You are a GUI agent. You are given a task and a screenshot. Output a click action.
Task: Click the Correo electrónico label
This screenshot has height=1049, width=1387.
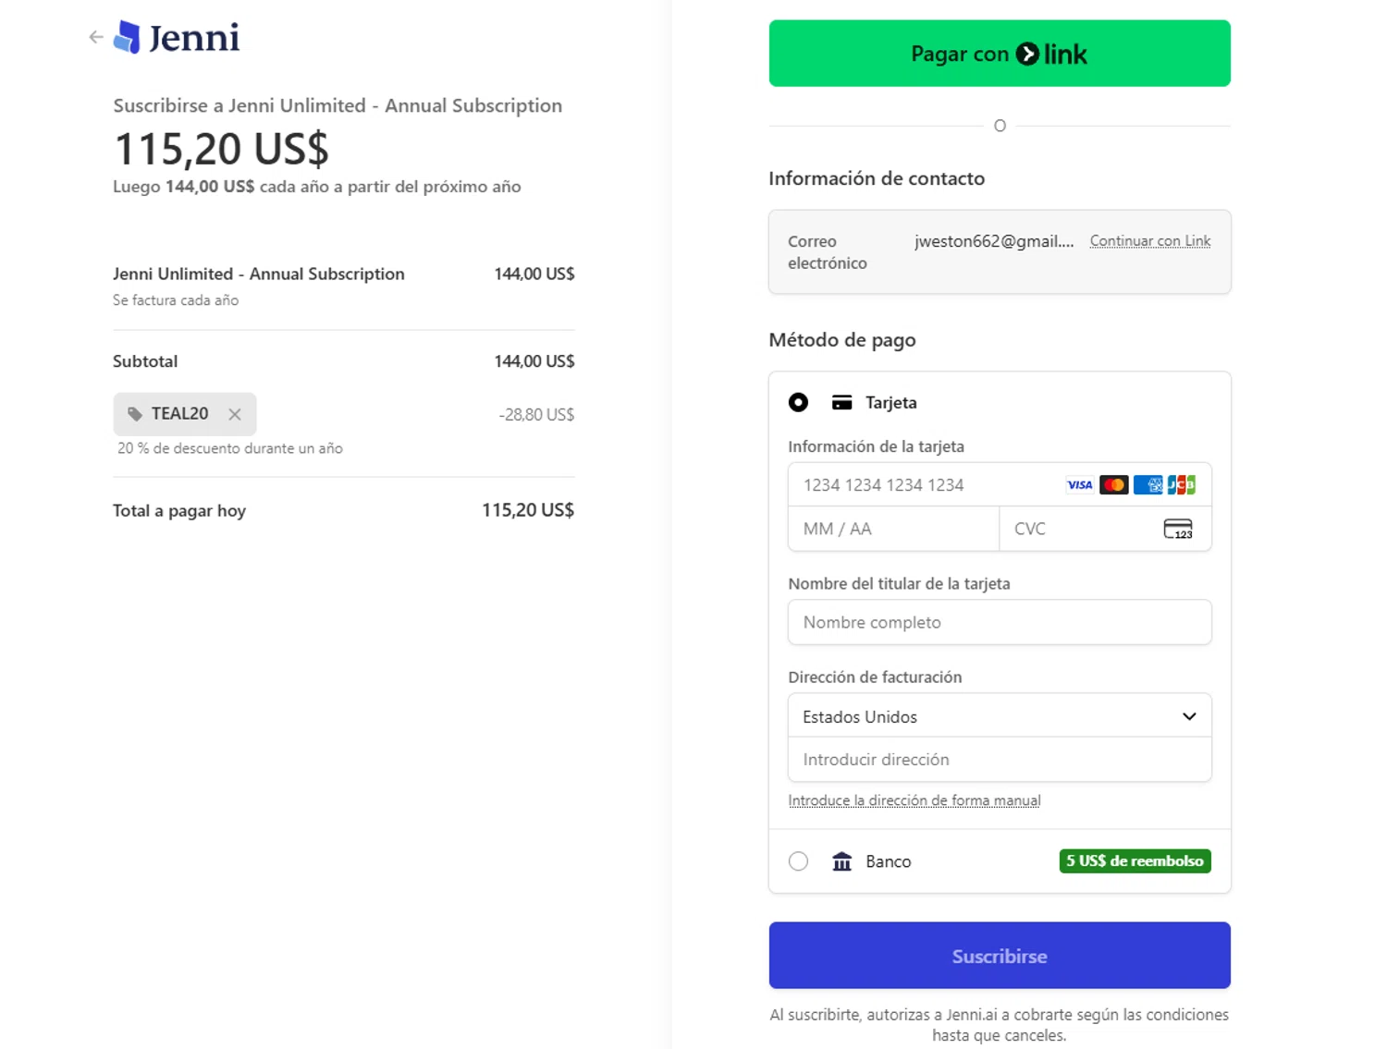[828, 252]
